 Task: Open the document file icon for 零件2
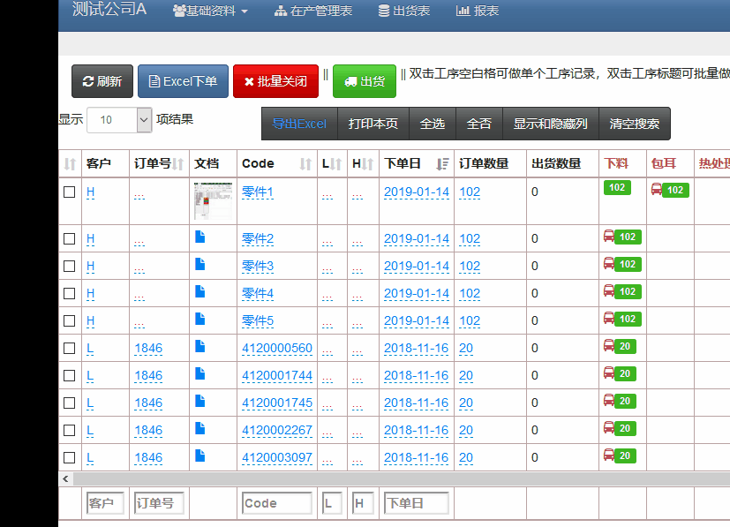(x=199, y=237)
